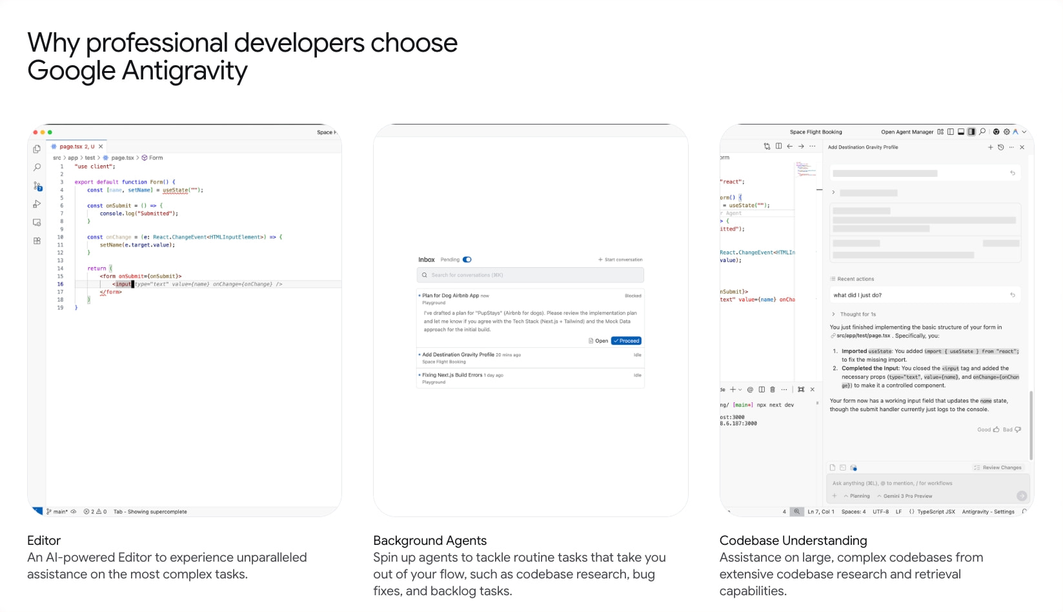Click the send arrow in chat input

1022,496
